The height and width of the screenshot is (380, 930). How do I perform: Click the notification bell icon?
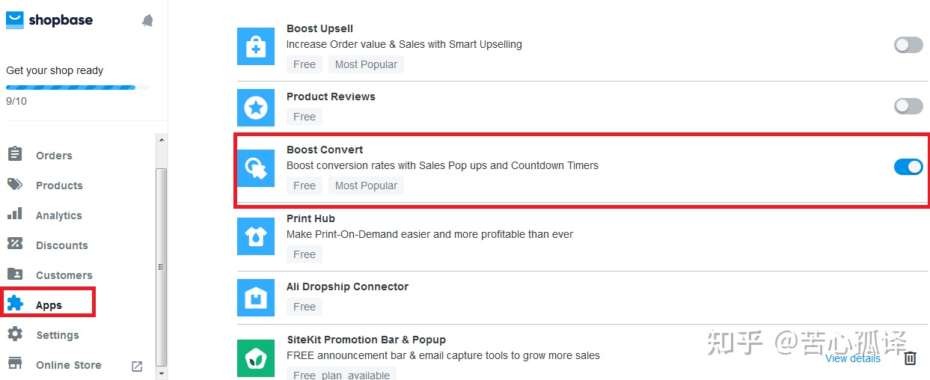point(147,21)
